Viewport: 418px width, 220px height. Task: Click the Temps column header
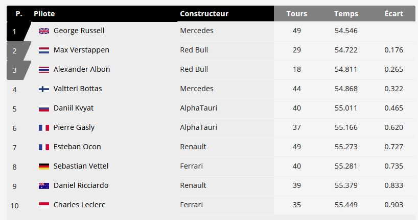(x=346, y=14)
